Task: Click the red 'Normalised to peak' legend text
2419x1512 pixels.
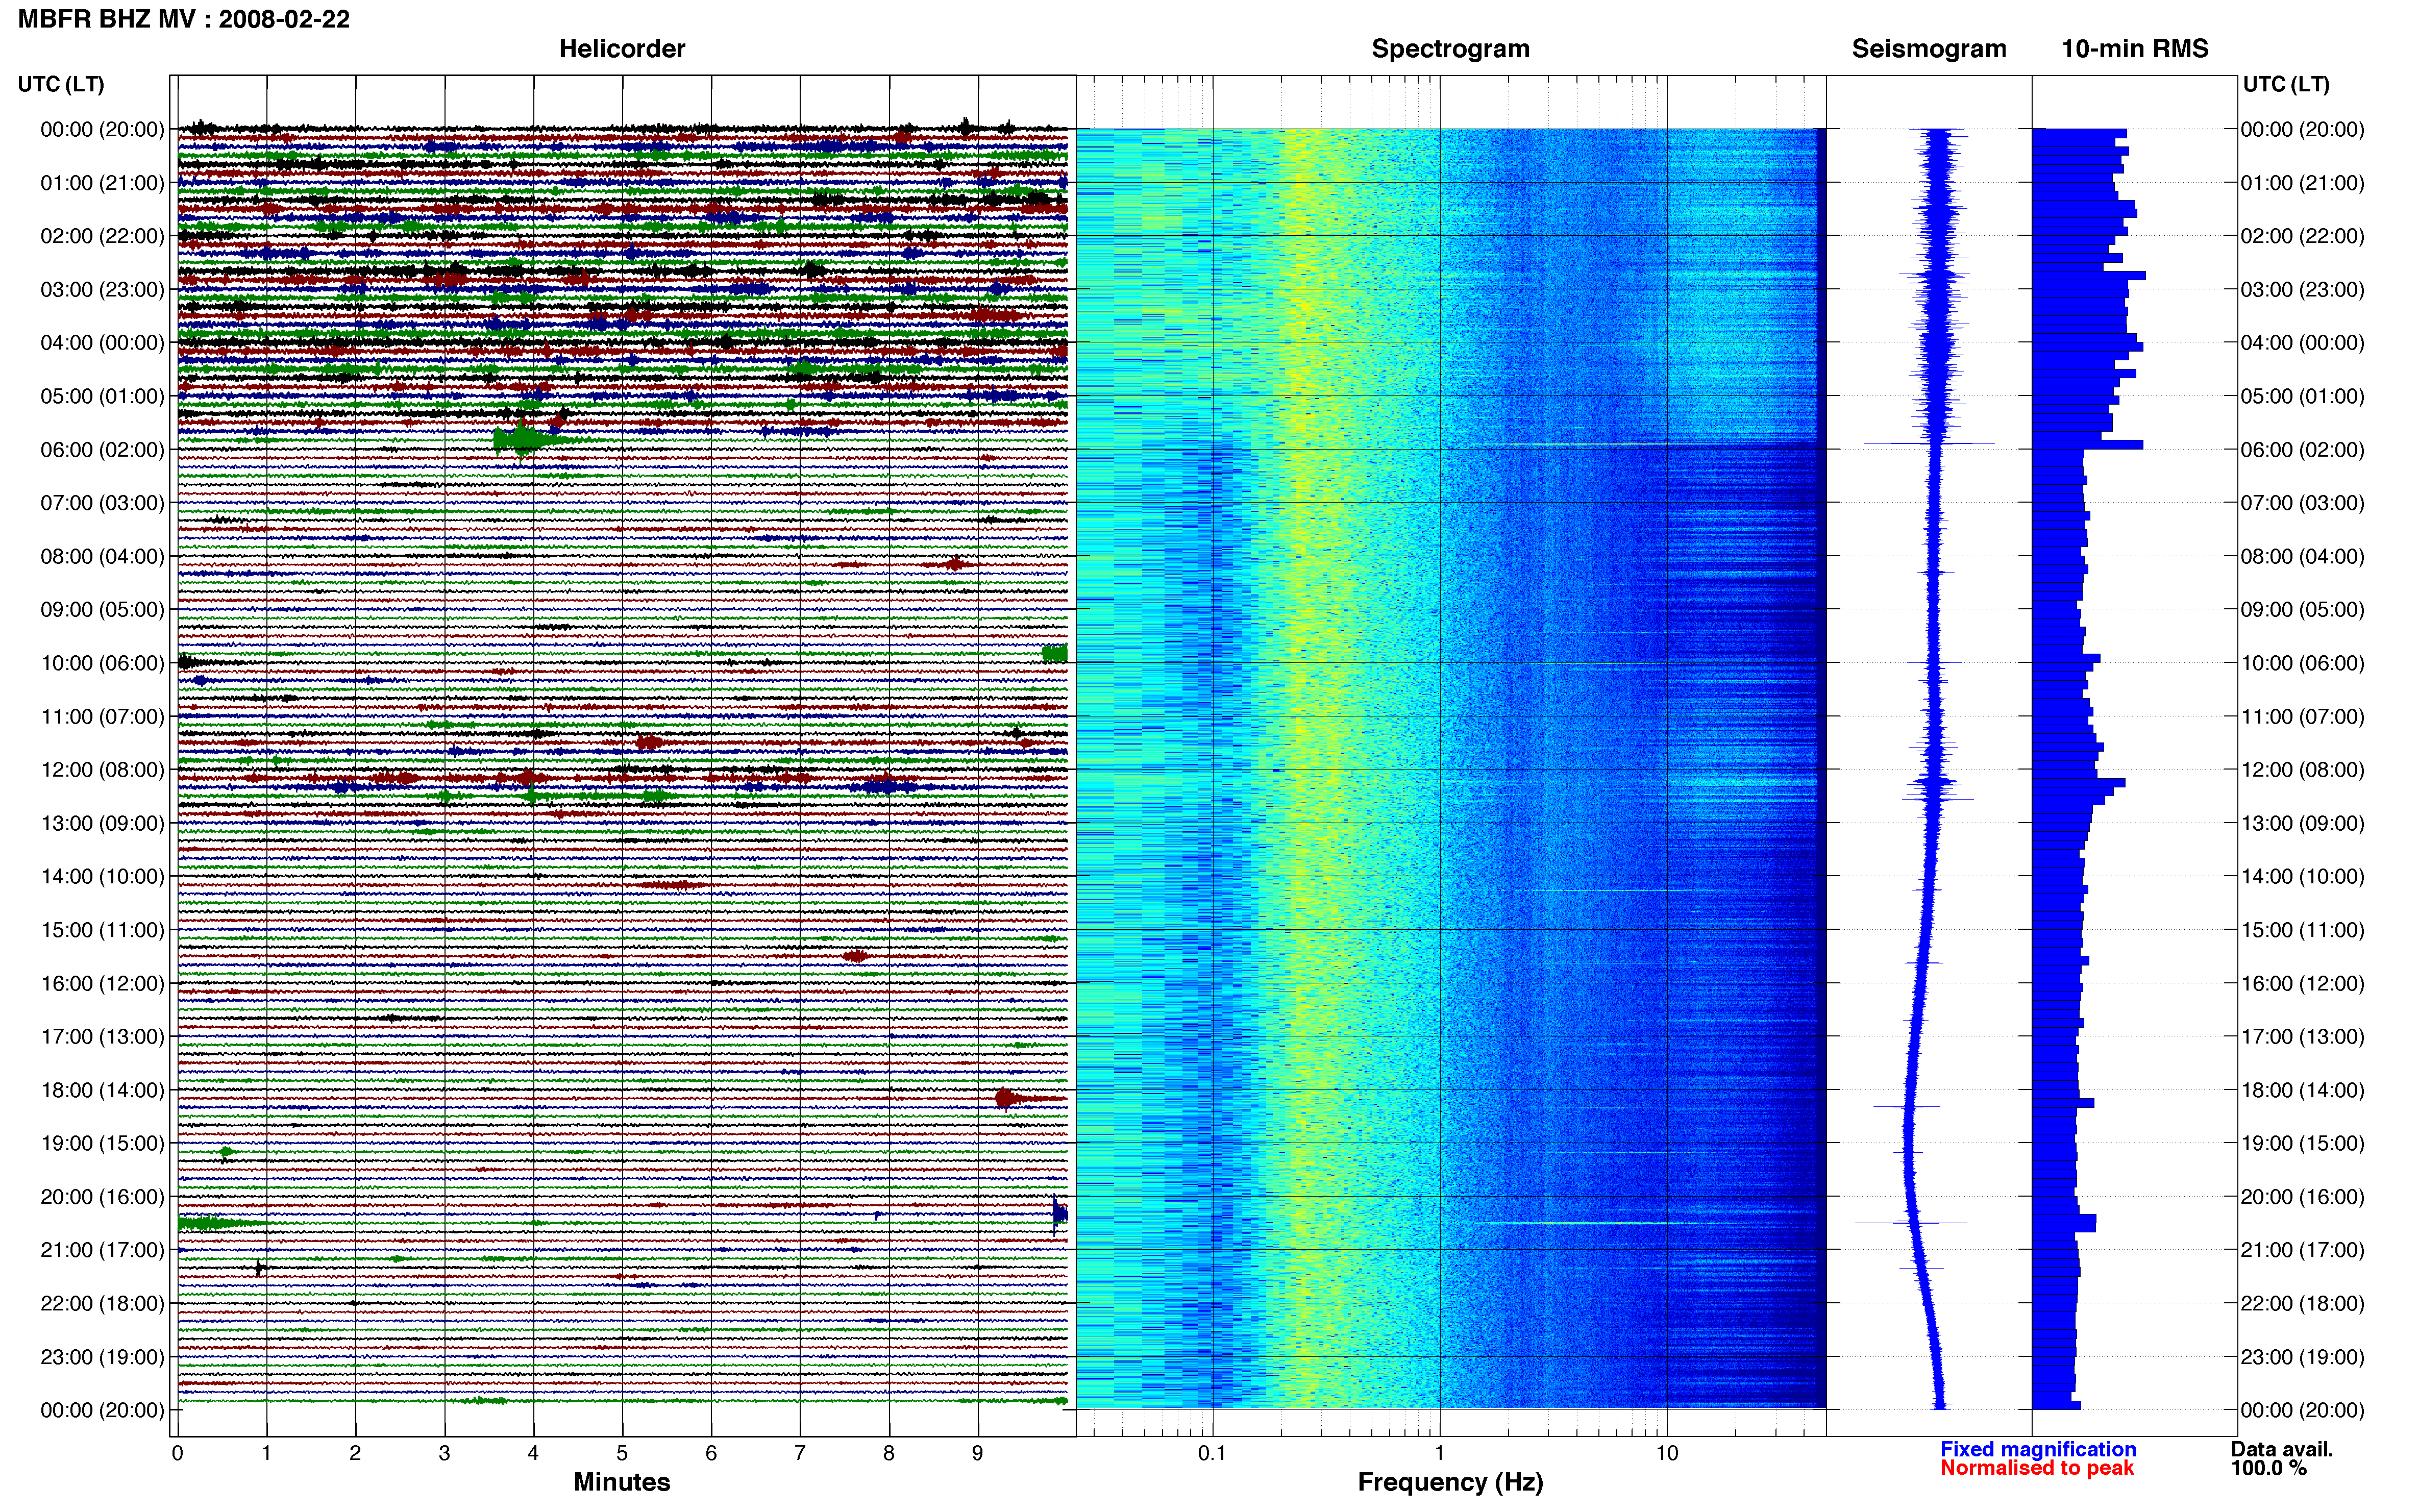Action: 2037,1468
